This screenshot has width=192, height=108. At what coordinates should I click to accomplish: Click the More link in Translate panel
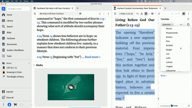coord(163,76)
